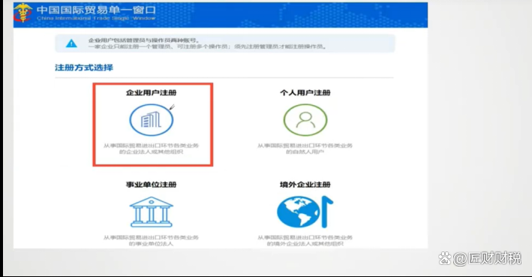The width and height of the screenshot is (532, 277).
Task: Click the China Single Window logo emblem
Action: coord(23,13)
